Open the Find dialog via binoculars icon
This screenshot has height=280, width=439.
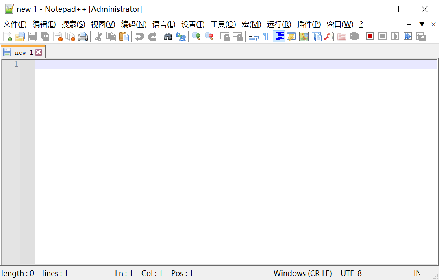[167, 37]
